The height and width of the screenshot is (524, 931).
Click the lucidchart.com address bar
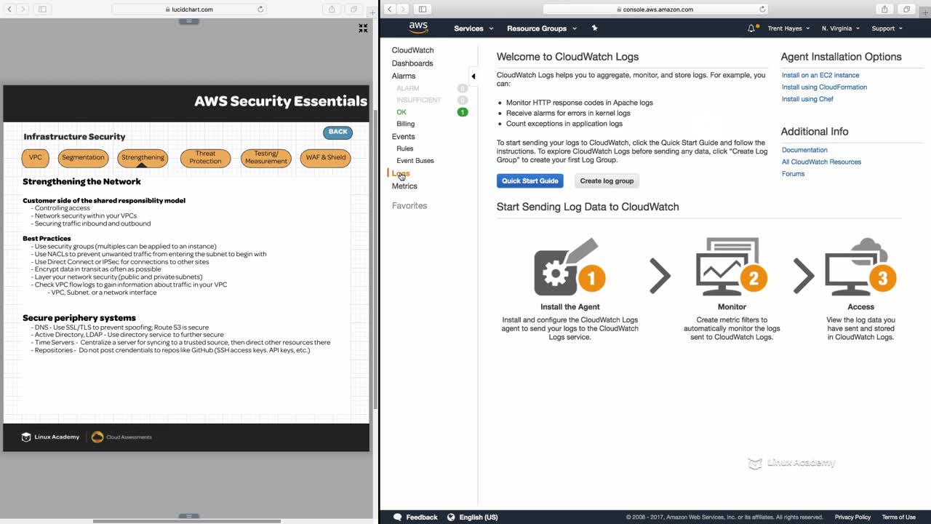pos(189,9)
